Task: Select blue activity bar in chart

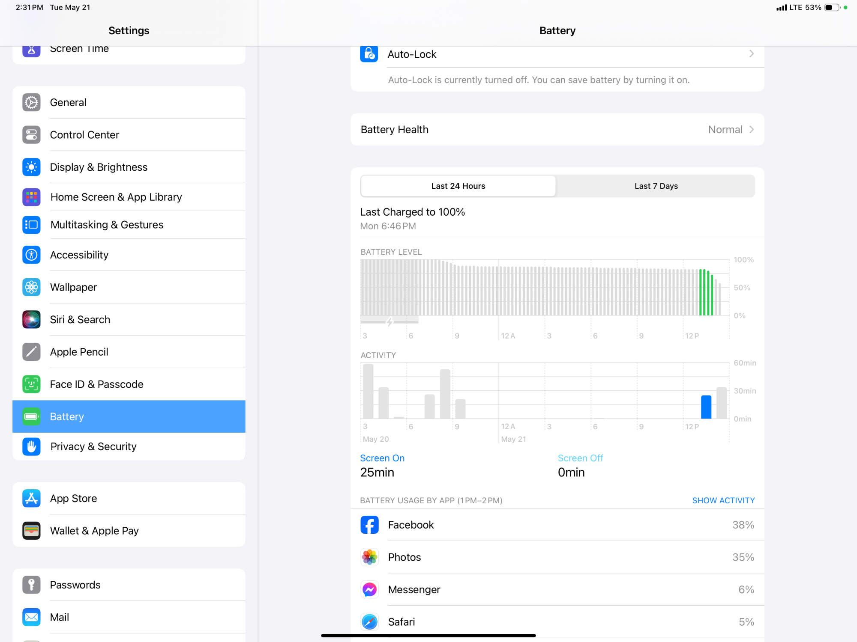Action: 706,407
